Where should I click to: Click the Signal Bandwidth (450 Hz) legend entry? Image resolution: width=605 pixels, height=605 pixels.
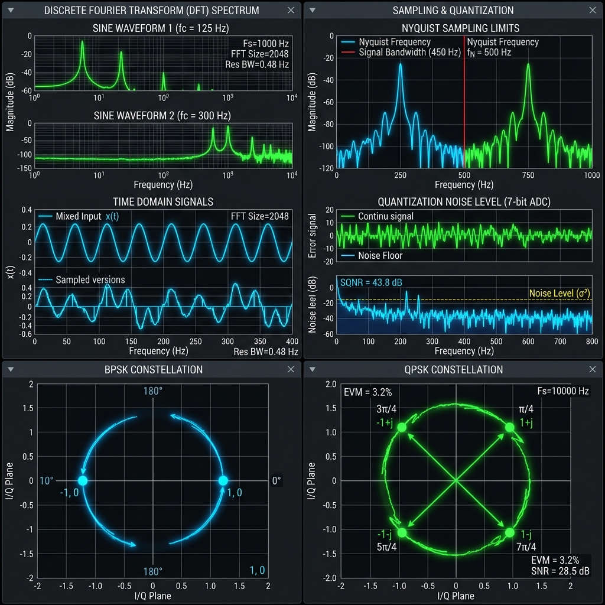point(401,52)
